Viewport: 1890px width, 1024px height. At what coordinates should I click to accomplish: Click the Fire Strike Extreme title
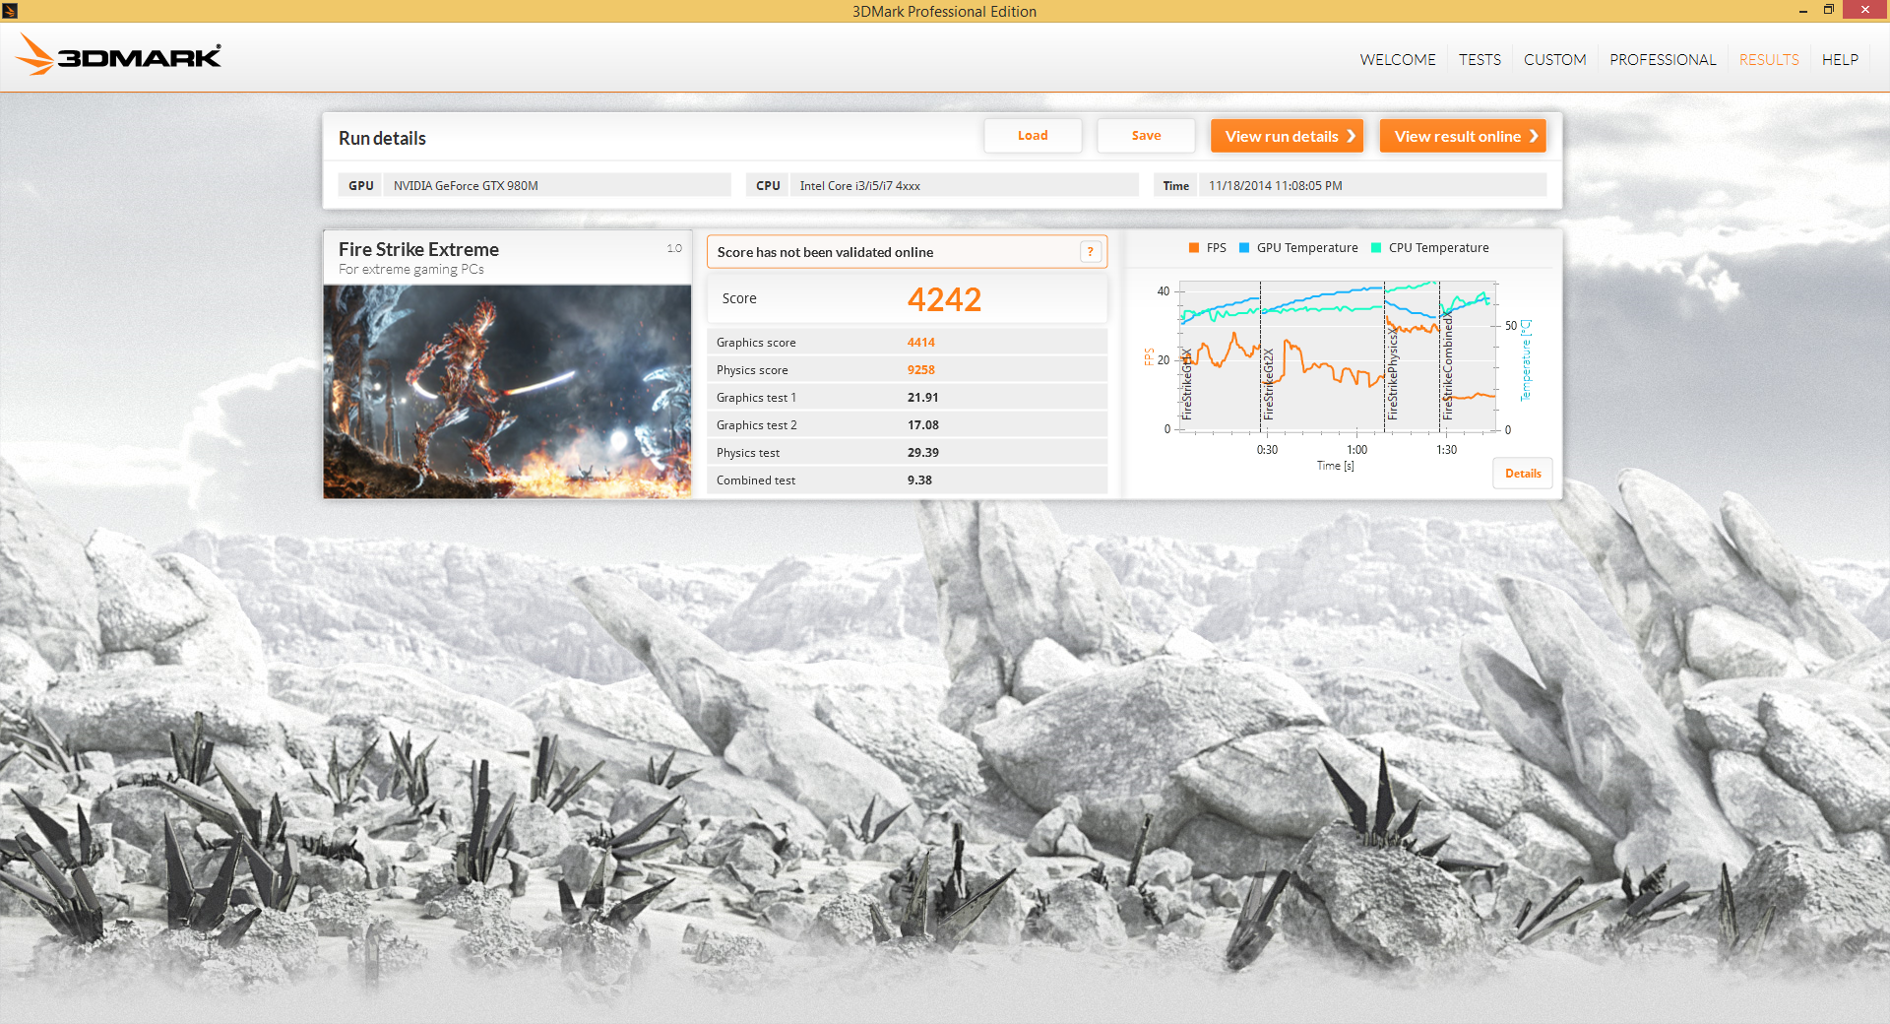pyautogui.click(x=418, y=249)
